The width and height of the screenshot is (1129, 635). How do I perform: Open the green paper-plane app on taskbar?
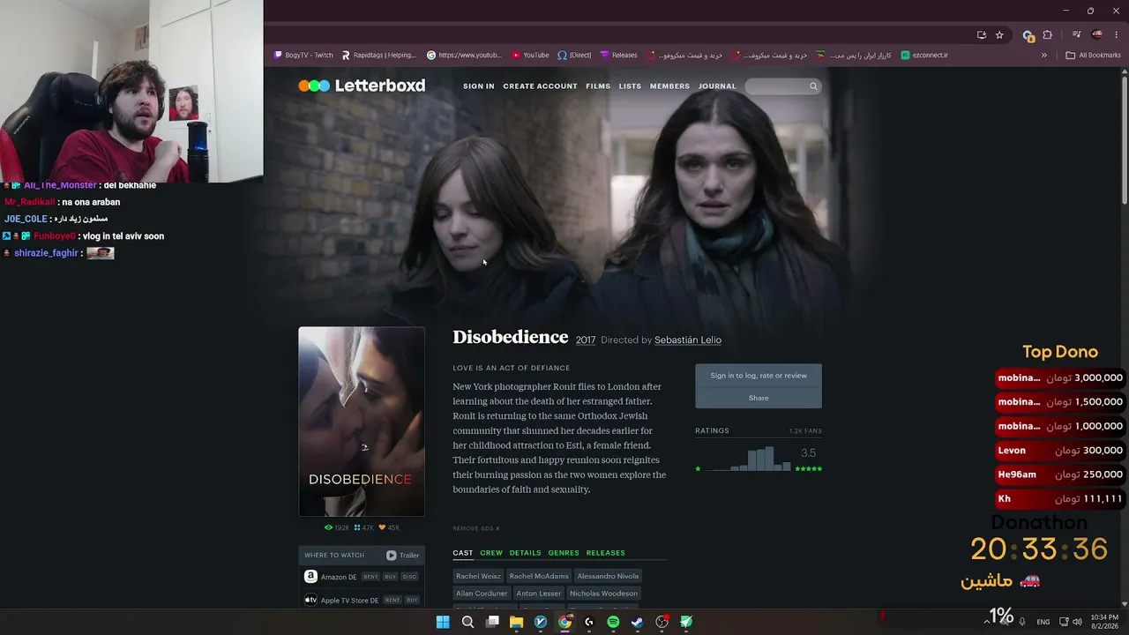coord(685,622)
